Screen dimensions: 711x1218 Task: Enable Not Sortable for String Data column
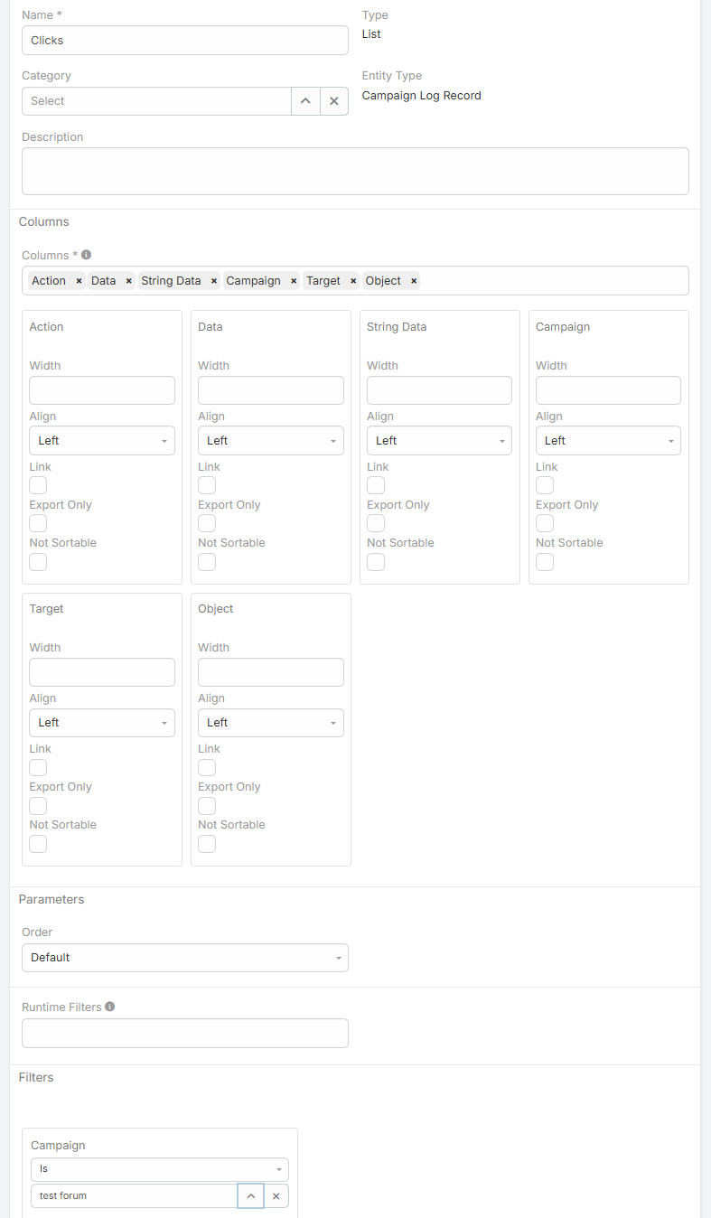click(x=376, y=562)
